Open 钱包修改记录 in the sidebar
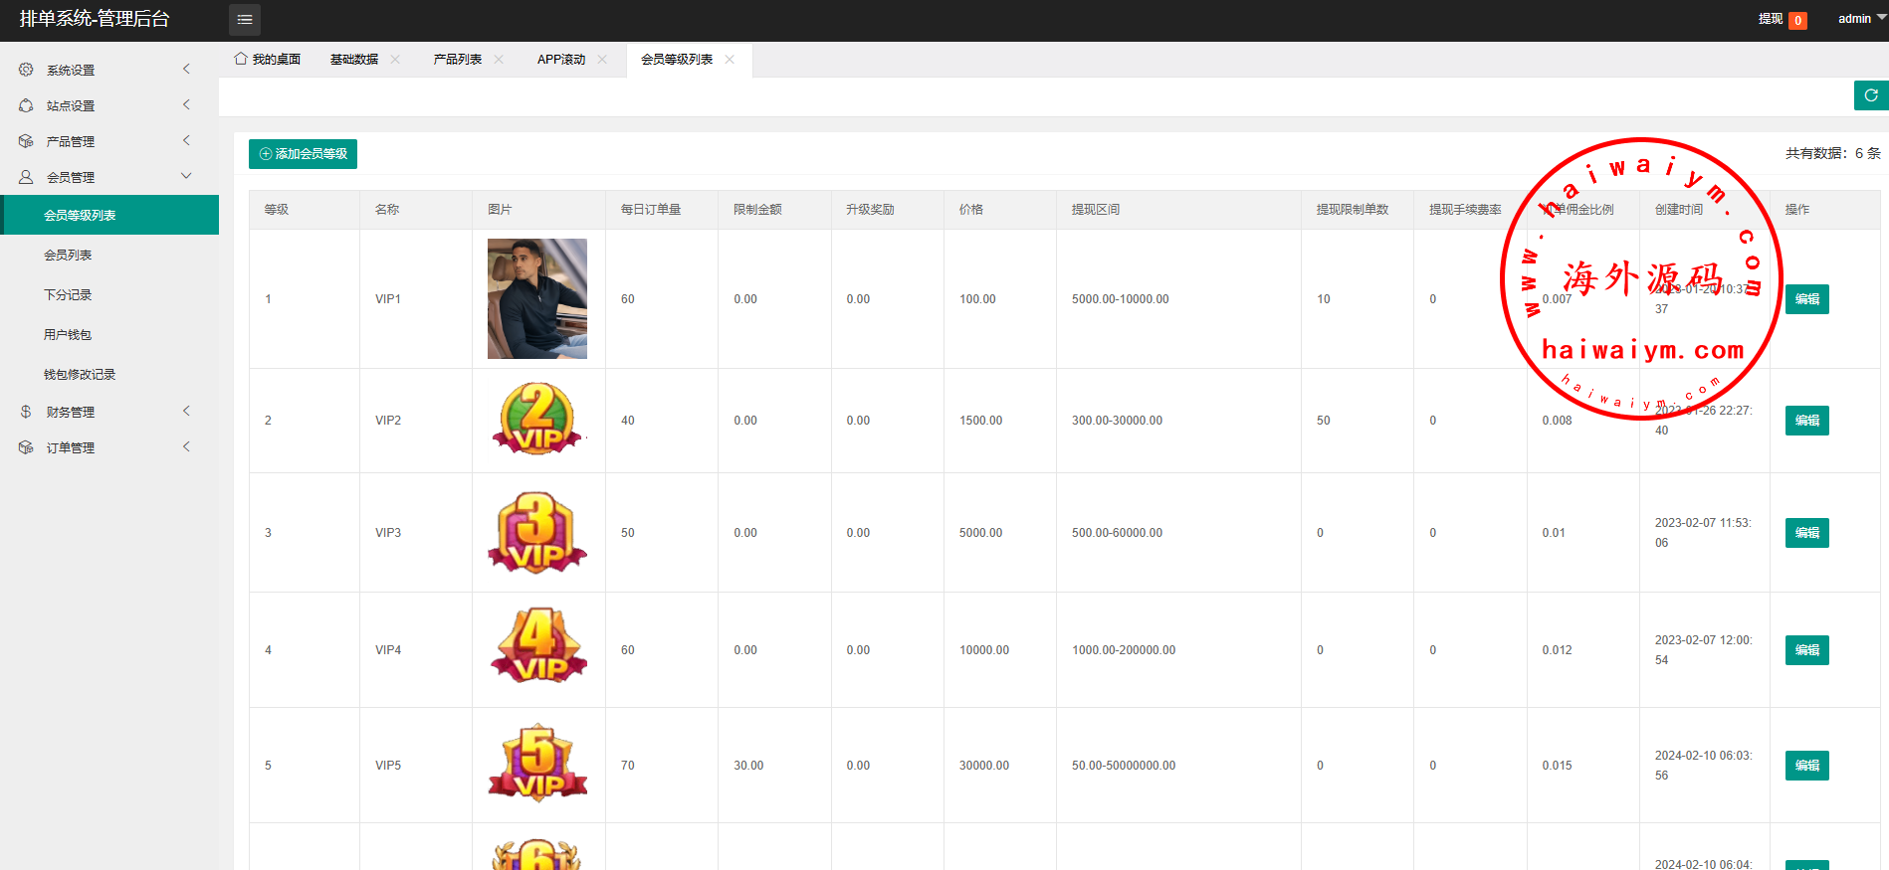Viewport: 1889px width, 870px height. click(80, 375)
